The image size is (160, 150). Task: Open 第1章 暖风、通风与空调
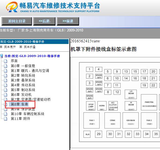point(30,71)
